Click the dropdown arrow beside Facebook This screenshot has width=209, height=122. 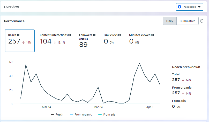pyautogui.click(x=199, y=7)
